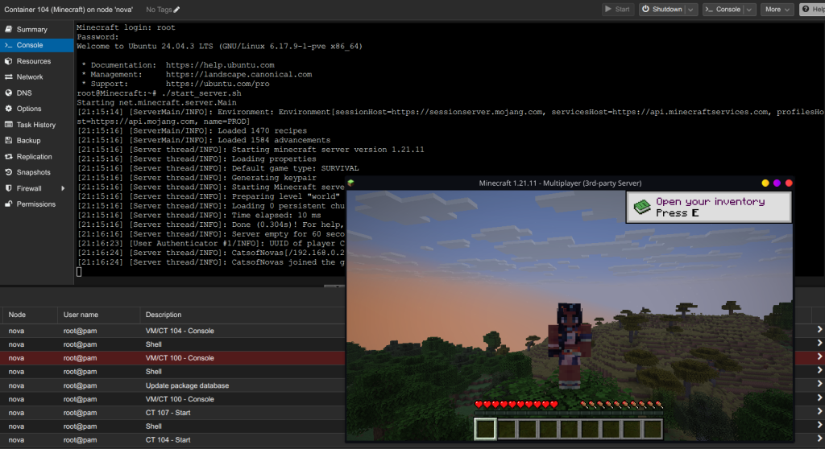Click the Shutdown button
825x449 pixels.
click(x=661, y=10)
